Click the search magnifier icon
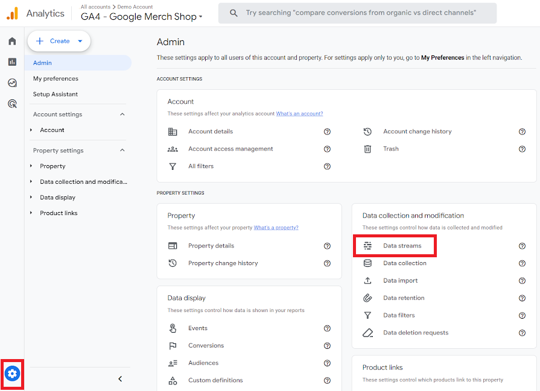Screen dimensions: 540x391 233,13
